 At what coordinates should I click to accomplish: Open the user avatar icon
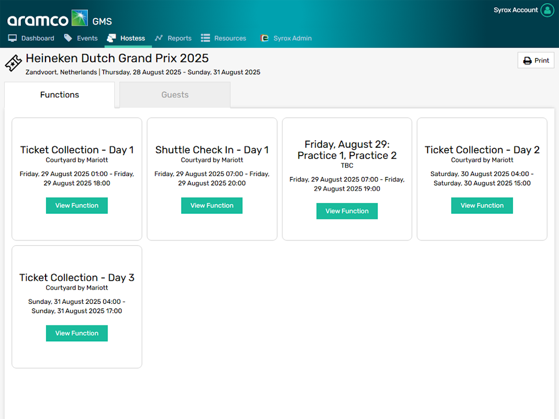(x=547, y=10)
